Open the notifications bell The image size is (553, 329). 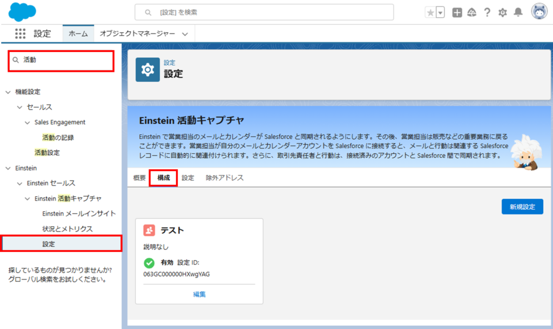(x=518, y=12)
